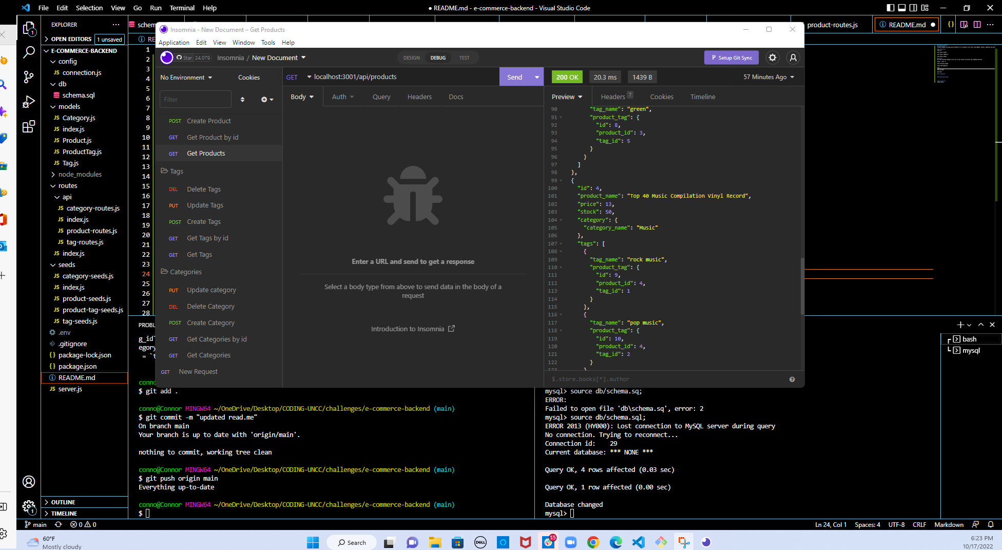The image size is (1002, 550).
Task: Open the Terminal menu in VS Code
Action: (x=182, y=8)
